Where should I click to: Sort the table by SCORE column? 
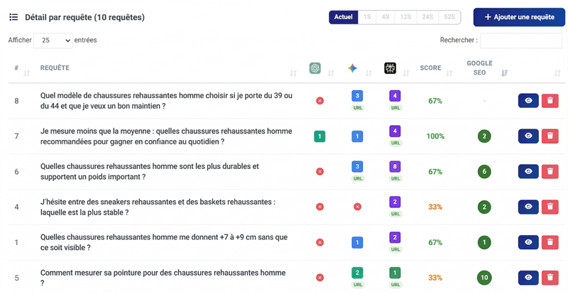(449, 73)
